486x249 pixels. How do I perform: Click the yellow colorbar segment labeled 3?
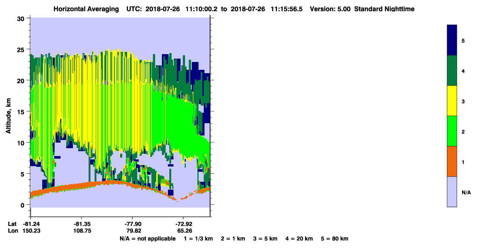(452, 101)
